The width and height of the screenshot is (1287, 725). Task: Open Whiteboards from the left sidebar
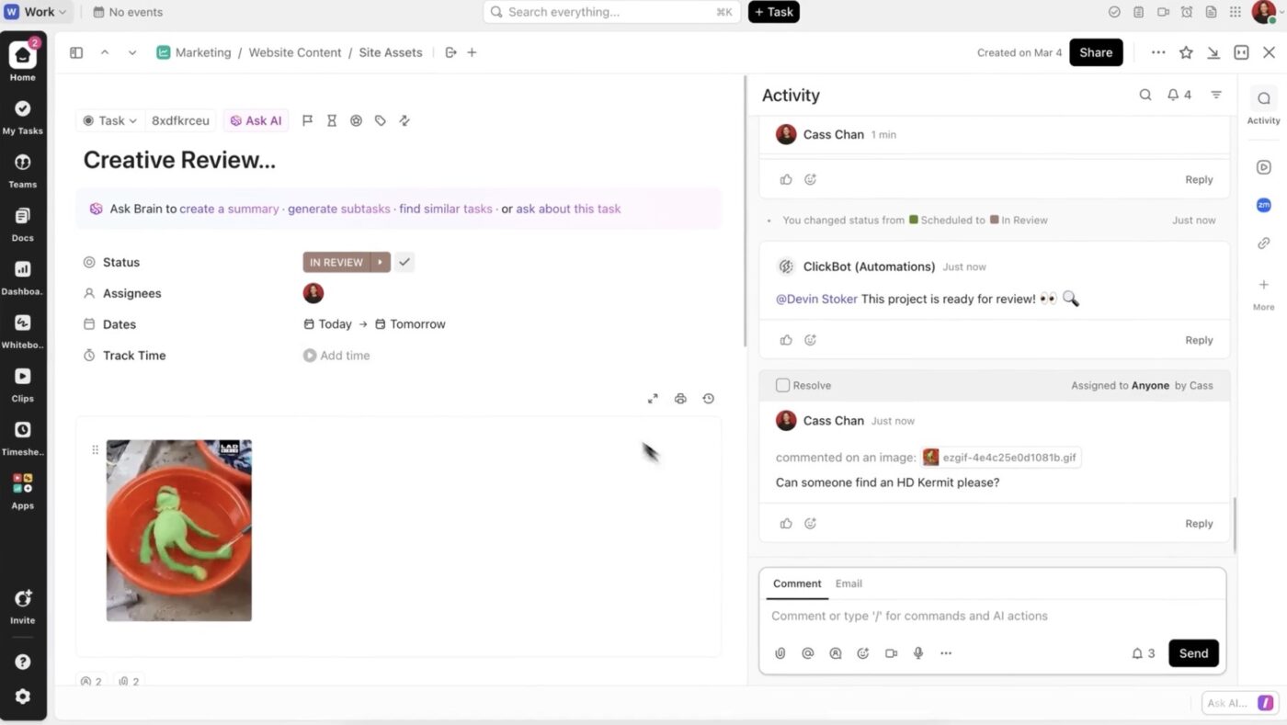click(x=22, y=323)
